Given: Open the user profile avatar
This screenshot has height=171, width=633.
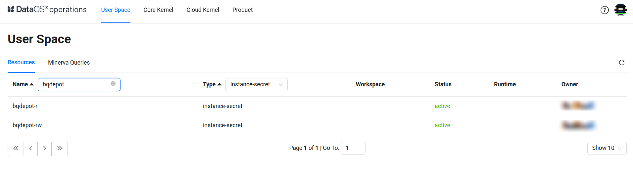Looking at the screenshot, I should (x=620, y=10).
